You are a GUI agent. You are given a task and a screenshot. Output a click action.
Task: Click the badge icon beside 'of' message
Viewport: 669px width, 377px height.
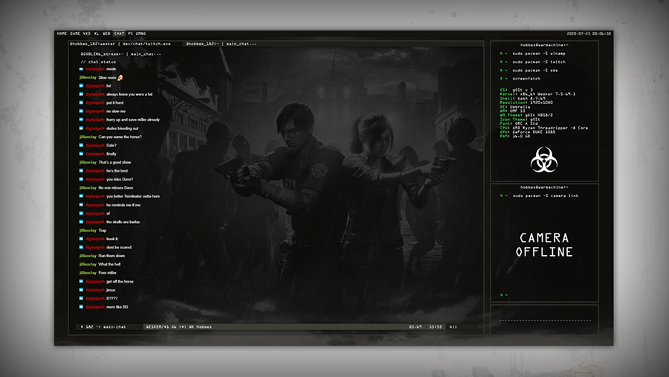click(81, 213)
